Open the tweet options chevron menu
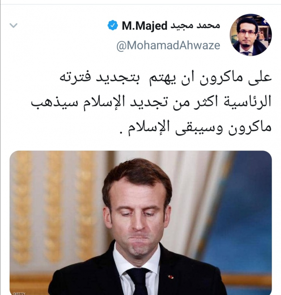The image size is (281, 295). click(x=13, y=25)
